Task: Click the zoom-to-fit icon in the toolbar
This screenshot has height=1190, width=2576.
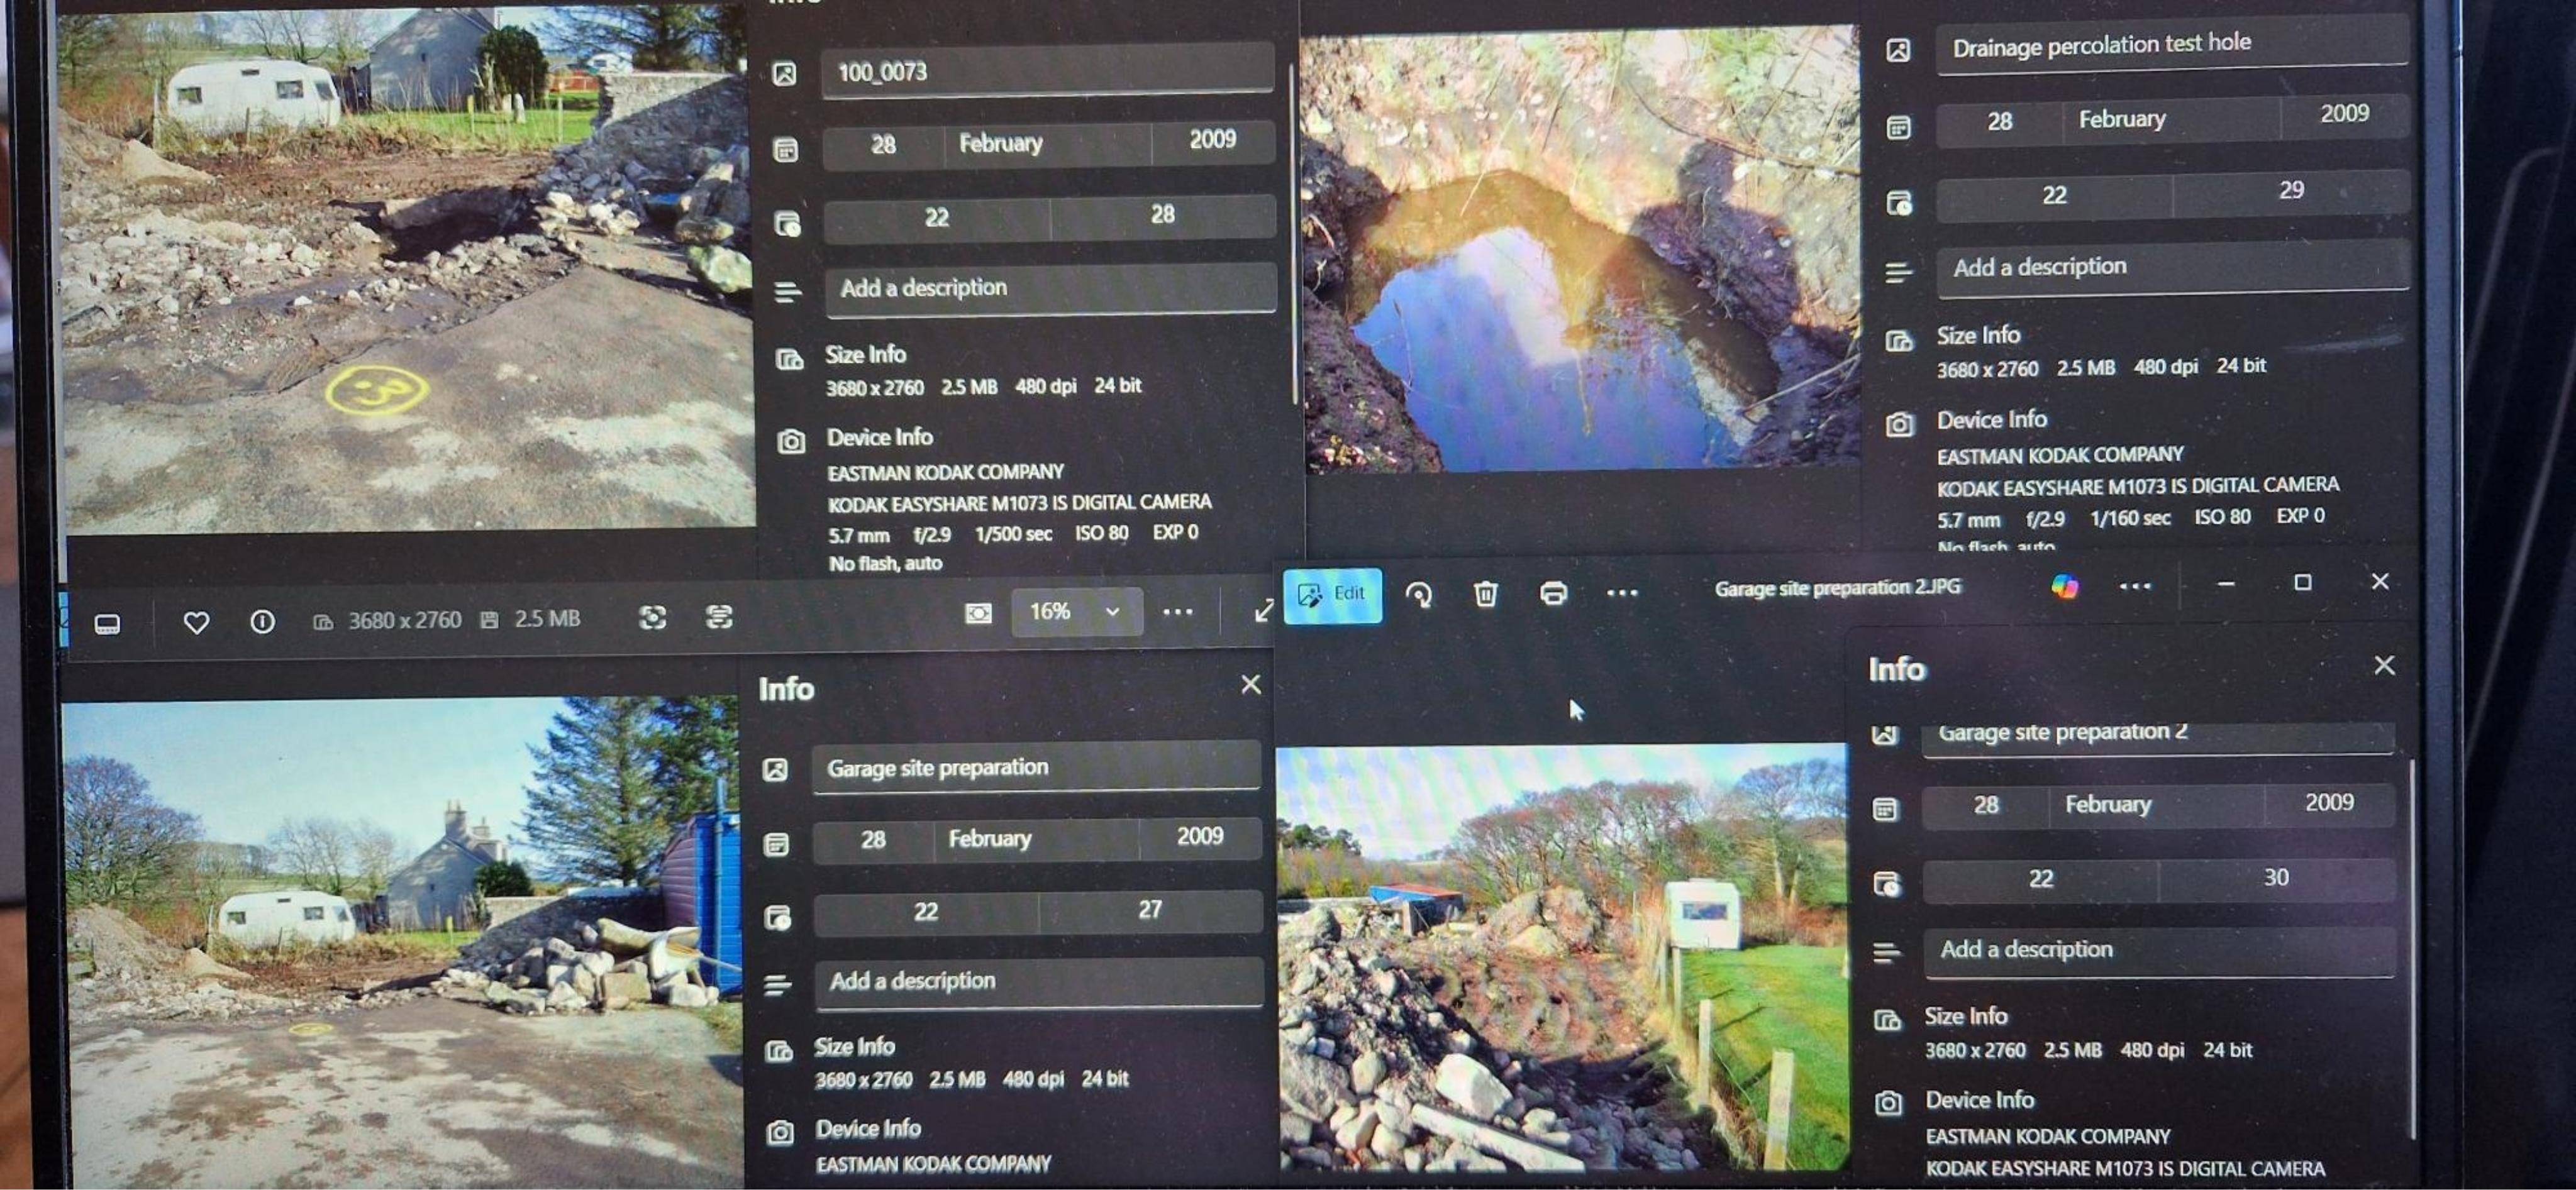Action: click(652, 617)
